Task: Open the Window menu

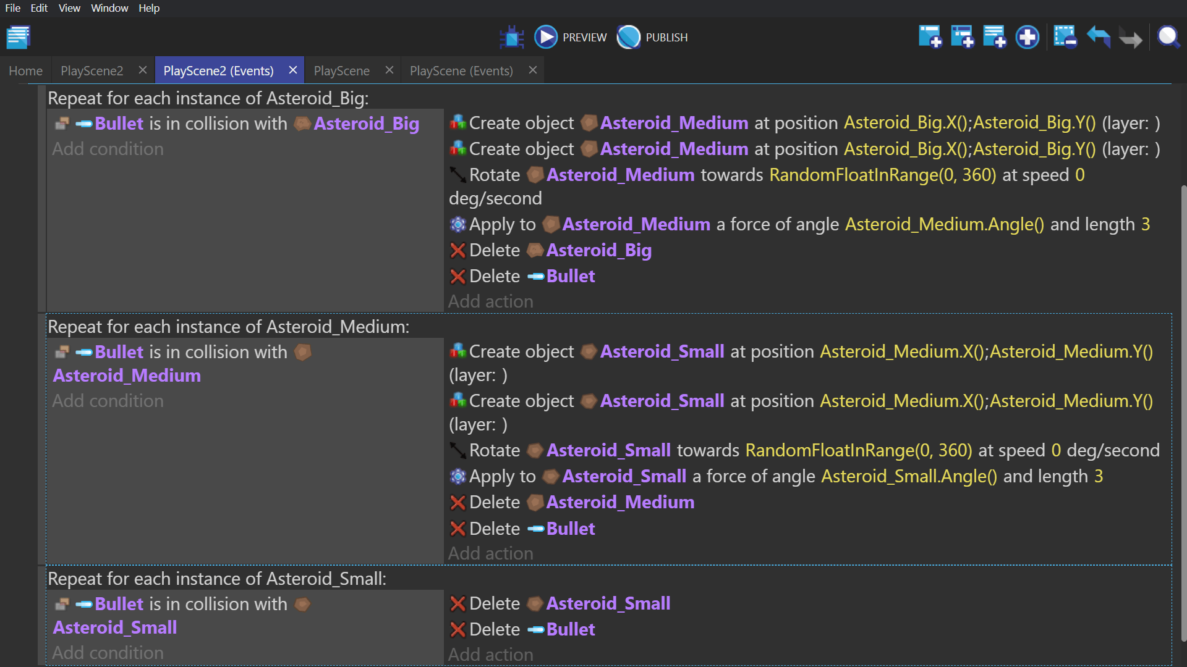Action: (109, 8)
